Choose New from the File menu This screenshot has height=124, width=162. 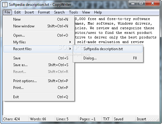point(39,19)
